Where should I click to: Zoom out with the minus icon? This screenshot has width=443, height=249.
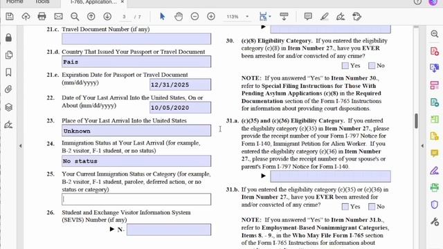[x=195, y=17]
